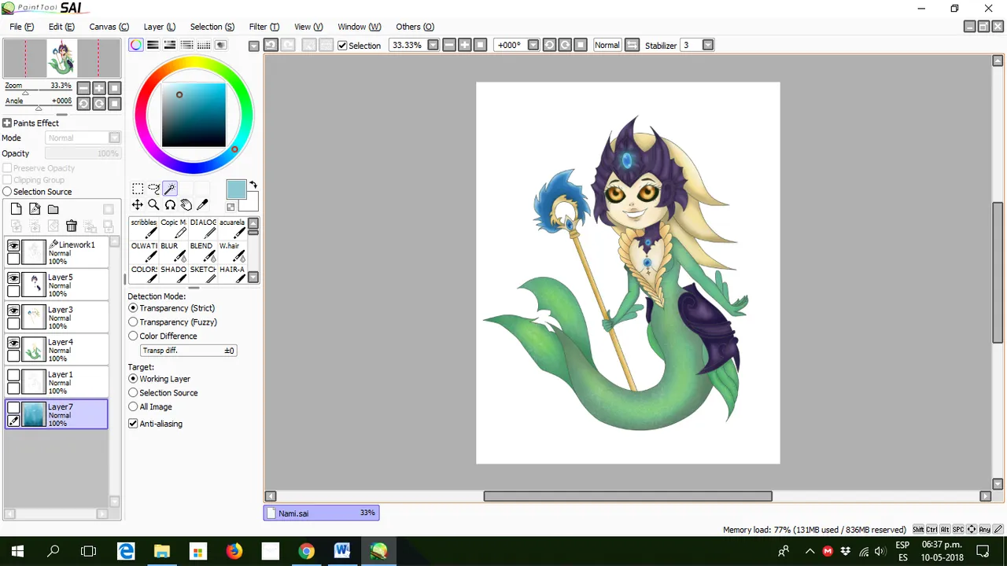Create a new normal layer
Image resolution: width=1007 pixels, height=566 pixels.
16,209
